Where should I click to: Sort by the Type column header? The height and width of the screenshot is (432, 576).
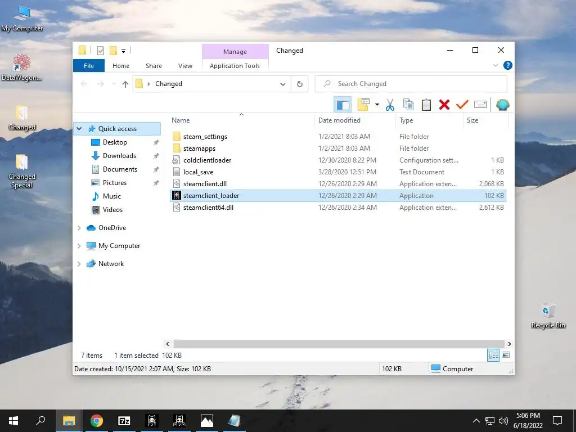pyautogui.click(x=406, y=120)
